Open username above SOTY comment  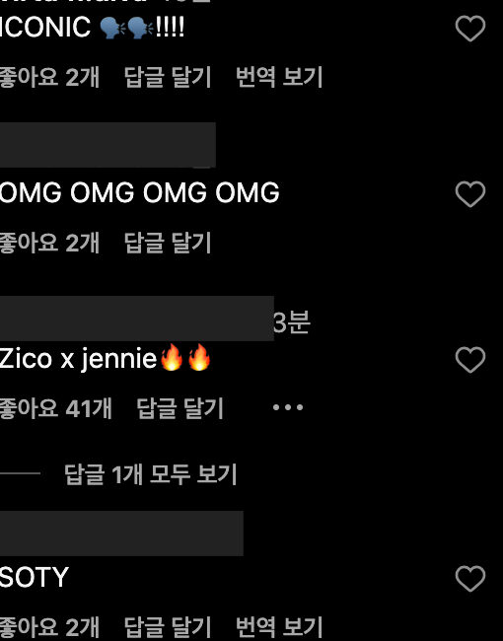121,534
